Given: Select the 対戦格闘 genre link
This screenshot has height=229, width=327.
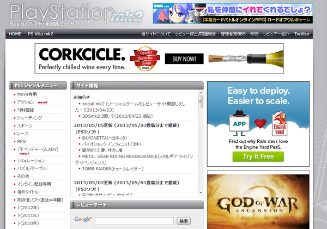Looking at the screenshot, I should point(25,110).
